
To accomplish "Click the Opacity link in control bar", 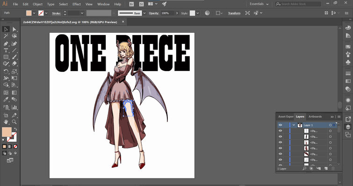I will (x=154, y=13).
